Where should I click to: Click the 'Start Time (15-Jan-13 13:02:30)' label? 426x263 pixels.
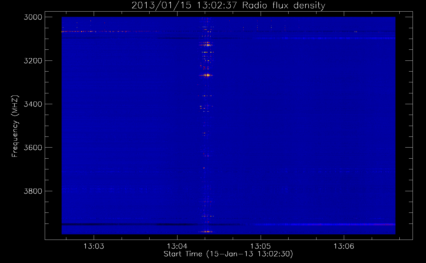point(228,254)
